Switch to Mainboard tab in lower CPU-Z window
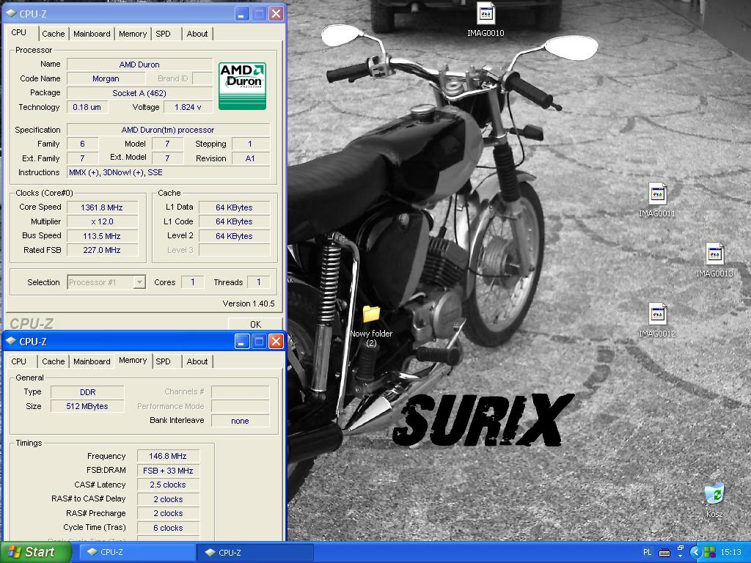This screenshot has height=563, width=751. point(92,361)
